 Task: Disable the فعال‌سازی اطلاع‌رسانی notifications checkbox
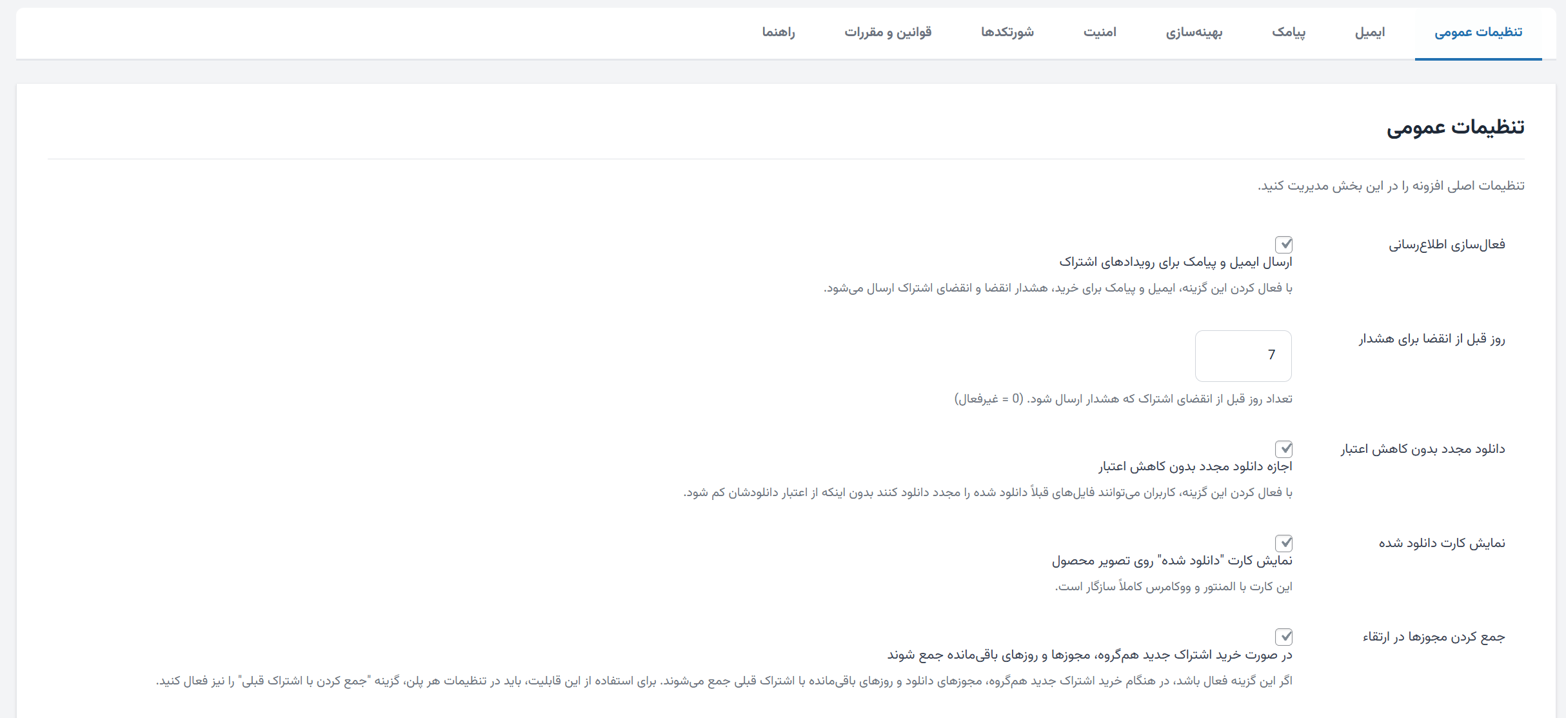point(1284,244)
